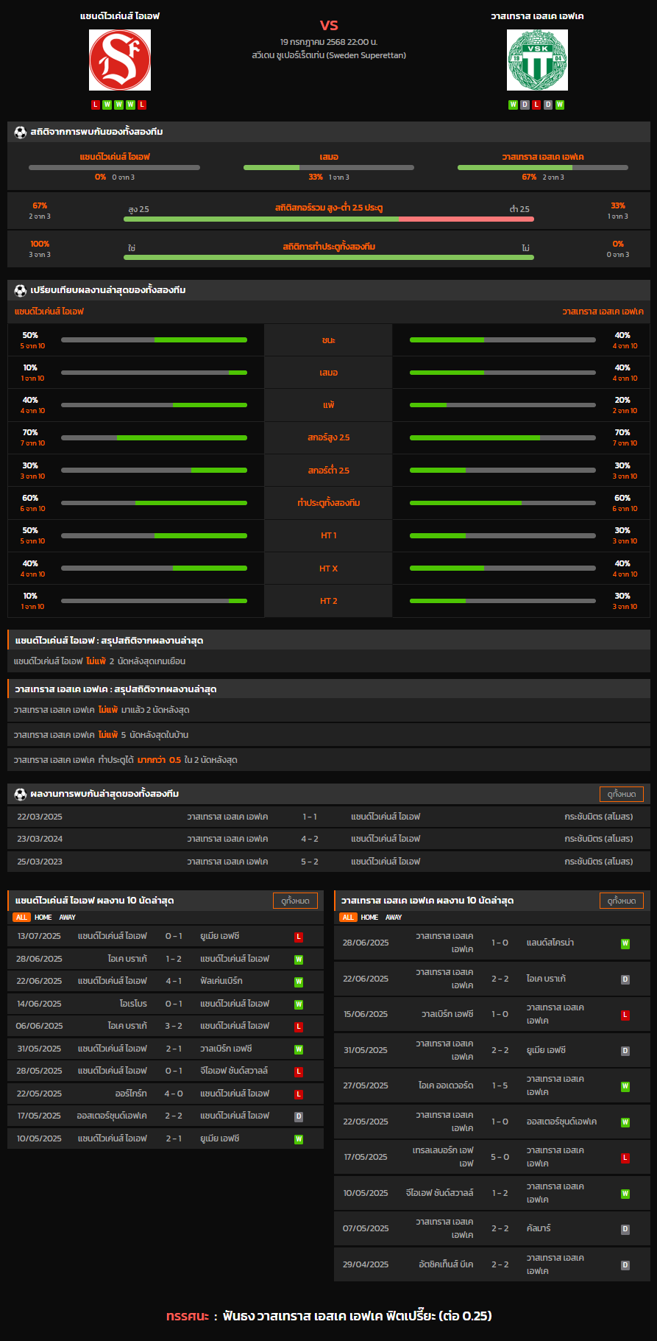Click L badge in 15/06/2025 วาเนิร์ก เอฟซี row
The width and height of the screenshot is (657, 1341).
coord(625,1015)
